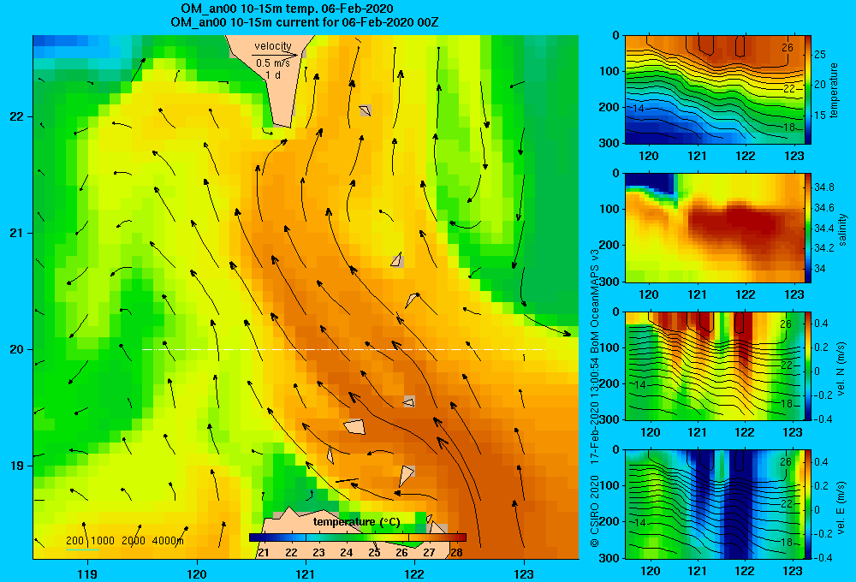Click the "4000m" bathymetry depth legend text
Screen dimensions: 856x582
[x=168, y=541]
